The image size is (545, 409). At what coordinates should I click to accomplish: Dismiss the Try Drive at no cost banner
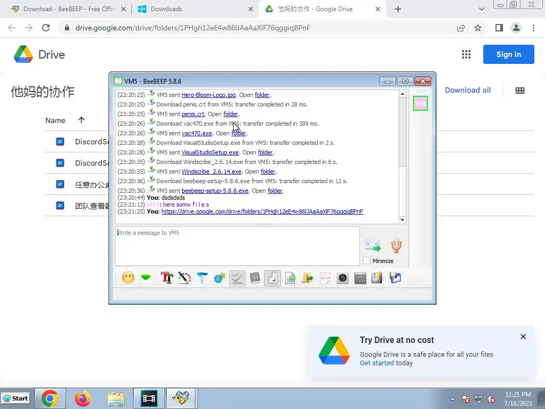(523, 337)
